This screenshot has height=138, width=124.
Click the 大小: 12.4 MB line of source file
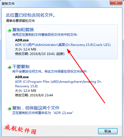click(25, 49)
